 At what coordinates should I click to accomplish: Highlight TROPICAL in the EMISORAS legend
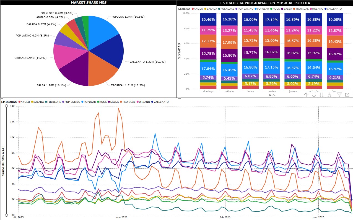pyautogui.click(x=128, y=102)
